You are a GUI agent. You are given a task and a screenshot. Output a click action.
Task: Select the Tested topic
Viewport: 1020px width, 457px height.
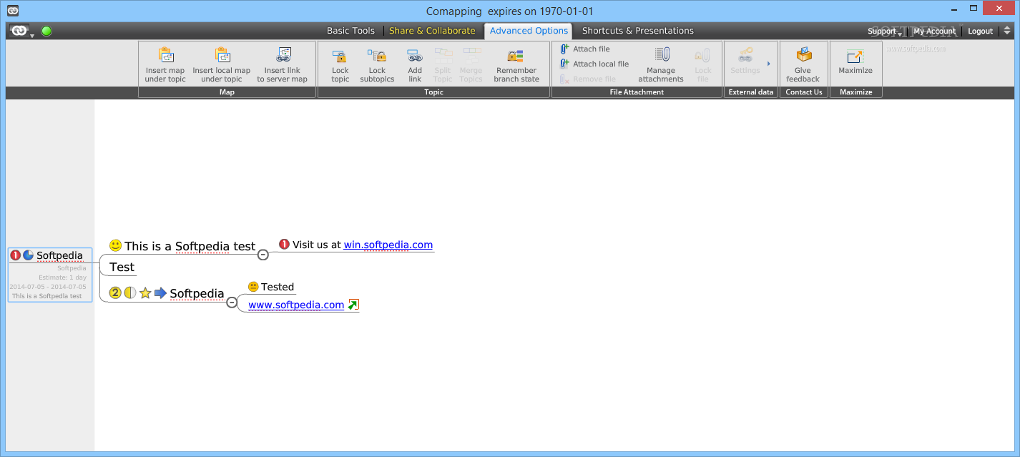(278, 287)
